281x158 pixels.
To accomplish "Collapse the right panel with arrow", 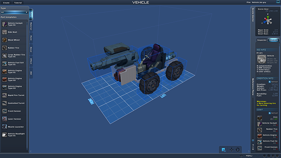I will 249,151.
